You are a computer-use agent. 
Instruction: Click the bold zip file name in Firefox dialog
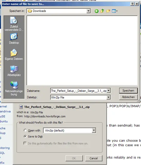coord(57,107)
